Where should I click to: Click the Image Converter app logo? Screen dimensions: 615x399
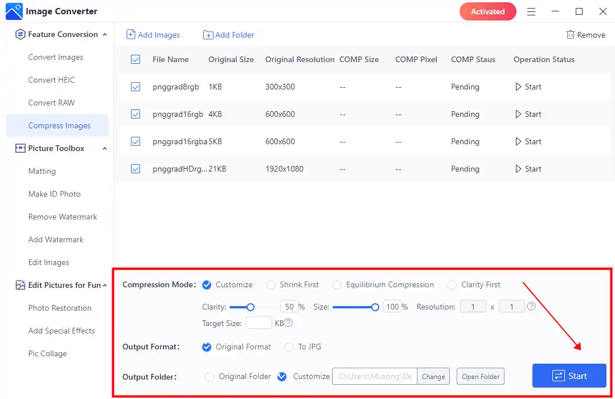14,11
